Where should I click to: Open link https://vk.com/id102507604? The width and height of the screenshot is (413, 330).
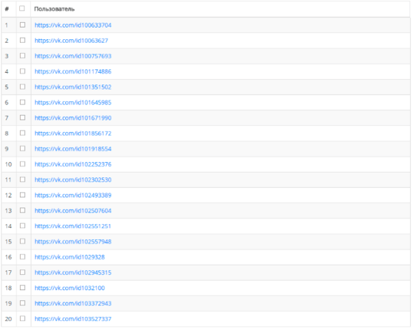73,211
